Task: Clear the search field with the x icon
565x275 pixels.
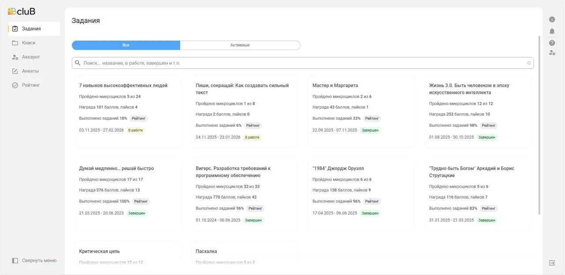Action: click(x=529, y=63)
